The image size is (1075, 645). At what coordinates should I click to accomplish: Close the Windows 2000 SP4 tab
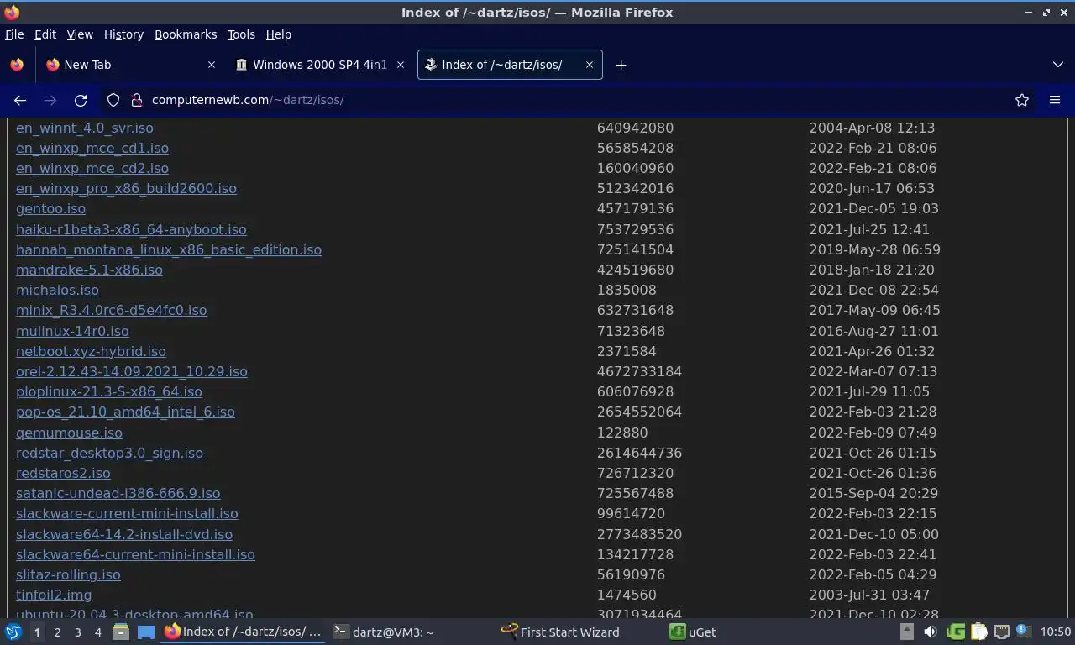[x=401, y=65]
